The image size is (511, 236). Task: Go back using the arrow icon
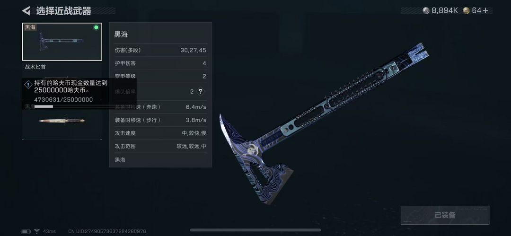coord(26,11)
